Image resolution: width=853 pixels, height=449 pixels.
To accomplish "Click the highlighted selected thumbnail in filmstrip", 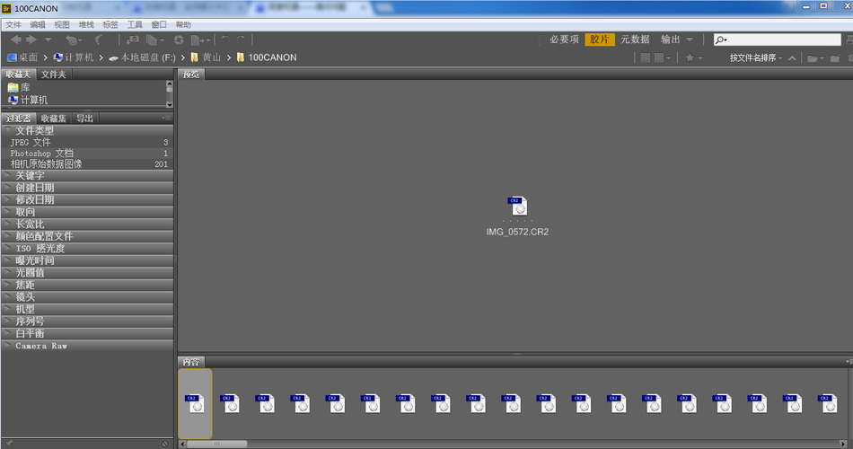I will [195, 404].
